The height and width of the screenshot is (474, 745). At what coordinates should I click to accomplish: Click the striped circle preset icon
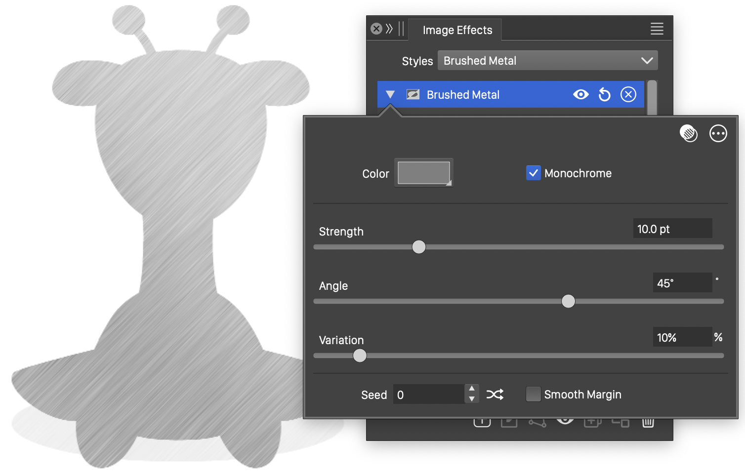tap(688, 133)
